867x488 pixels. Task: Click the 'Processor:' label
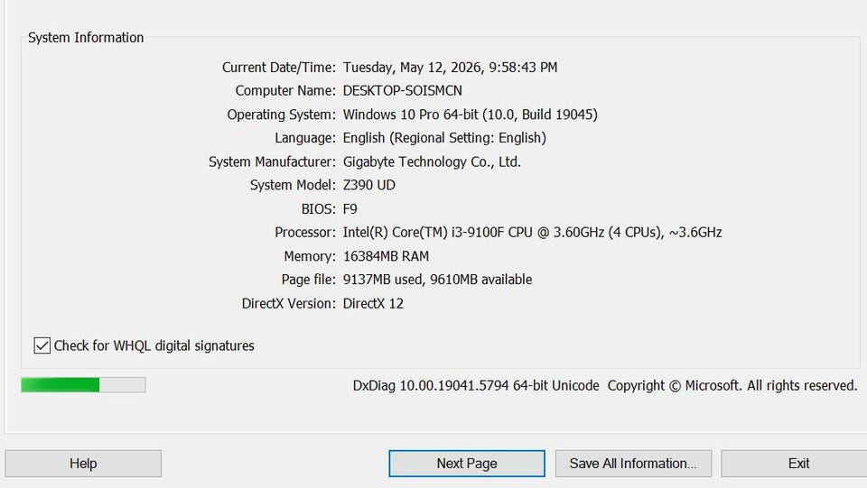click(x=305, y=233)
